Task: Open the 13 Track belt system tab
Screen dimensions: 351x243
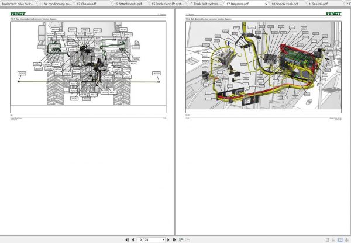Action: point(205,4)
